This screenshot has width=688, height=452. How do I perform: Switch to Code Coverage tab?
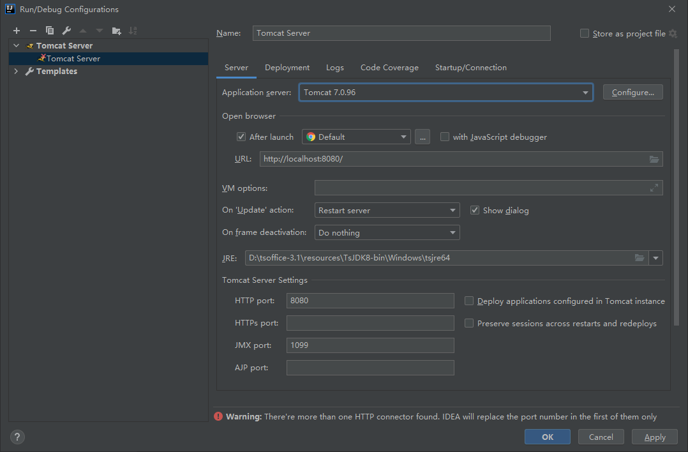pos(389,68)
